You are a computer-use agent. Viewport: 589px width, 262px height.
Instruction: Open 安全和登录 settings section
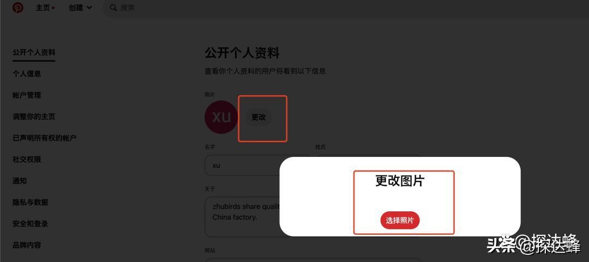point(30,224)
